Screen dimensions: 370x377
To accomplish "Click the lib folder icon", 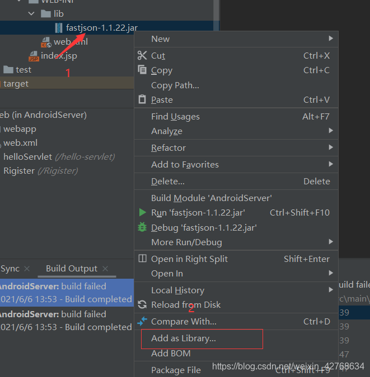I will tap(46, 14).
